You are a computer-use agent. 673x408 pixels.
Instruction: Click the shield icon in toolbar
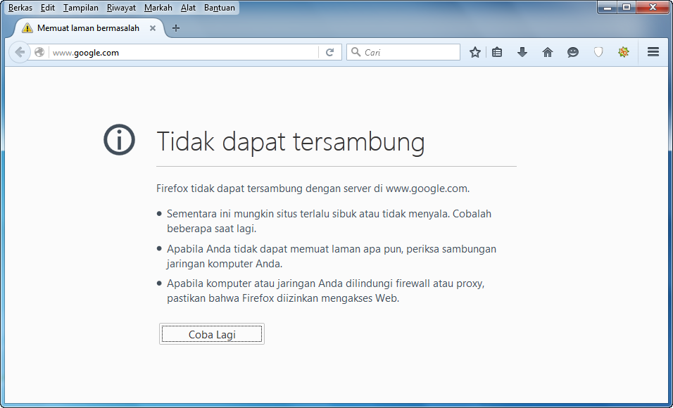click(598, 52)
